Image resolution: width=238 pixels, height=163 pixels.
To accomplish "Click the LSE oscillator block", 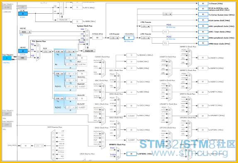I will point(22,7).
